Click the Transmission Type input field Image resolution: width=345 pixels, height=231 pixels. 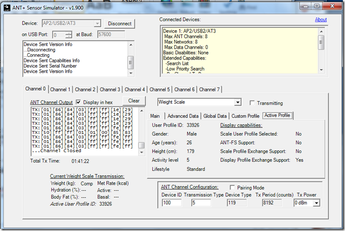click(x=205, y=203)
